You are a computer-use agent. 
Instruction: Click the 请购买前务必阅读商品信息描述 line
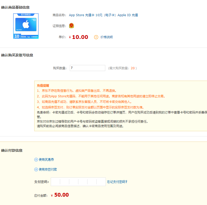point(80,126)
